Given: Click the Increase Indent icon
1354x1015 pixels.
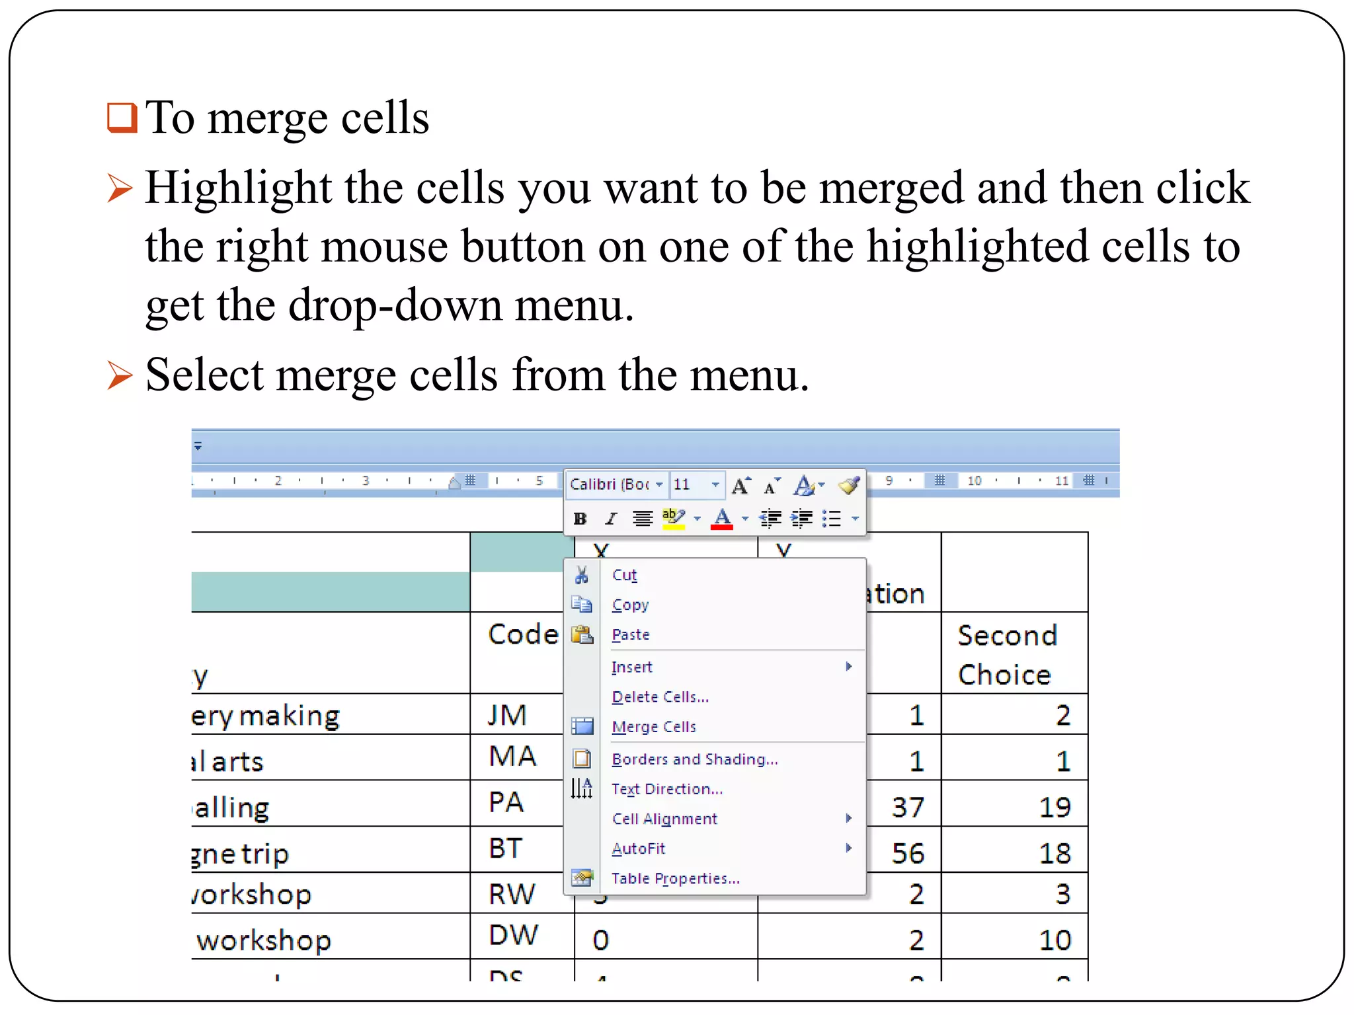Looking at the screenshot, I should pyautogui.click(x=802, y=519).
